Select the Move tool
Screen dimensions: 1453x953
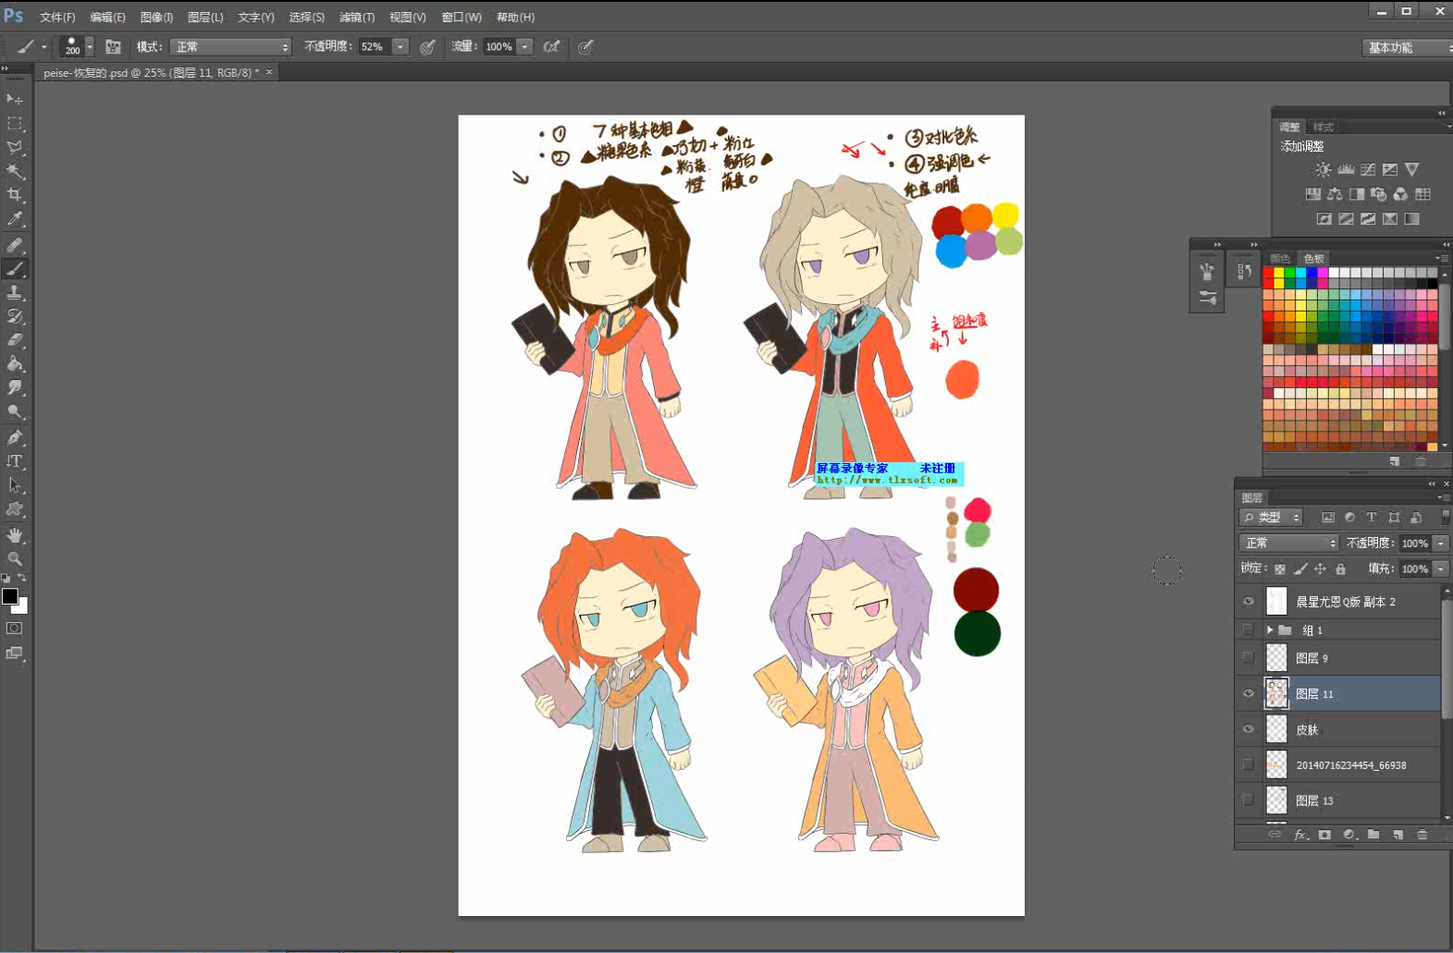pyautogui.click(x=15, y=99)
